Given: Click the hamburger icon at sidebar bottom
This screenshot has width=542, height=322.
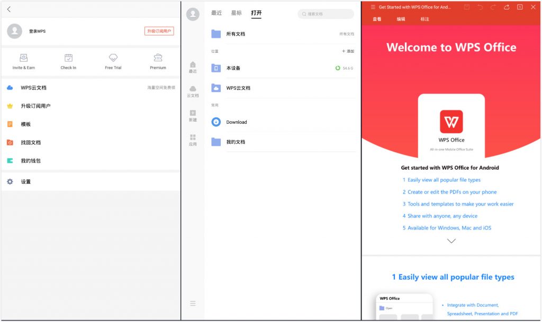Looking at the screenshot, I should (x=193, y=303).
